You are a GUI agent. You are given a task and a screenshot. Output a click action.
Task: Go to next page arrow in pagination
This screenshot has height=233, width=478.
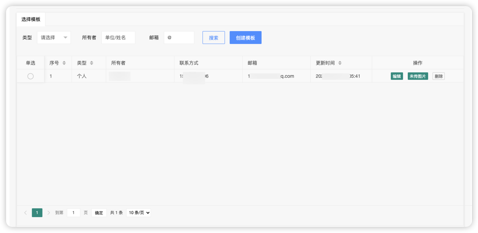click(x=49, y=213)
